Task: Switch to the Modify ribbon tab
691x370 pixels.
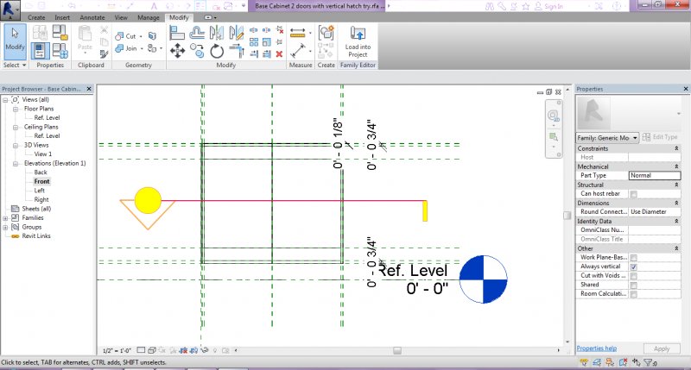Action: click(x=179, y=17)
